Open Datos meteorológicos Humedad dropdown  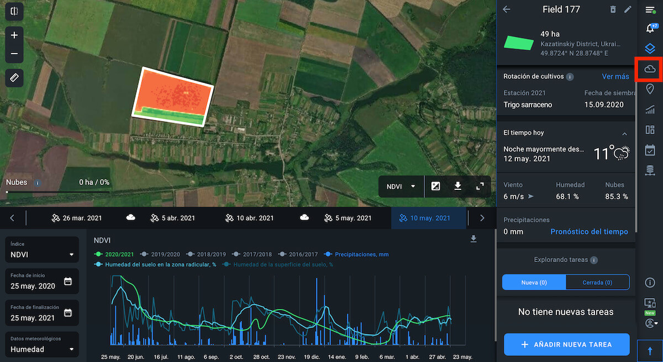coord(42,349)
